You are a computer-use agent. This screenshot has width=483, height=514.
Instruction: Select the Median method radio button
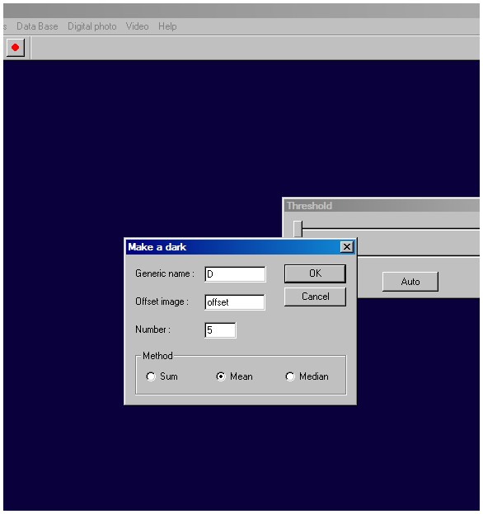click(290, 376)
